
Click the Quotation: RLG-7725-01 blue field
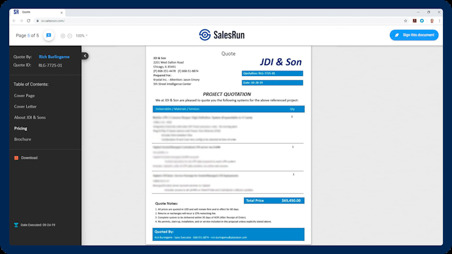[272, 74]
